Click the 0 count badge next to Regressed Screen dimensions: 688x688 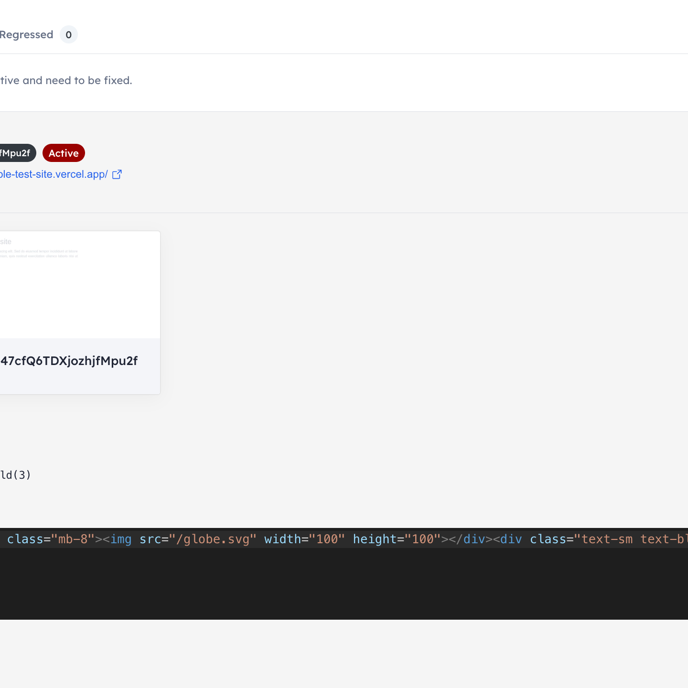69,35
